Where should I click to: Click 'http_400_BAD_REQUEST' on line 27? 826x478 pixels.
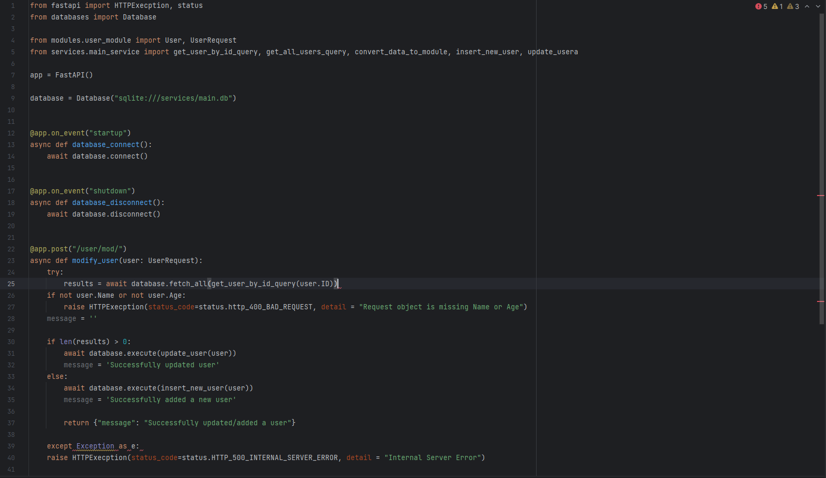tap(270, 307)
